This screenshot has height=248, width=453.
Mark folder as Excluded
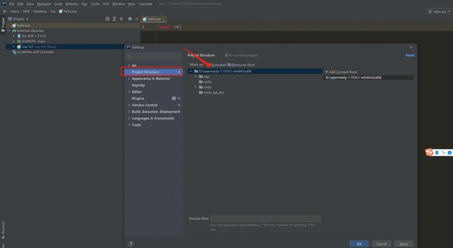[218, 64]
